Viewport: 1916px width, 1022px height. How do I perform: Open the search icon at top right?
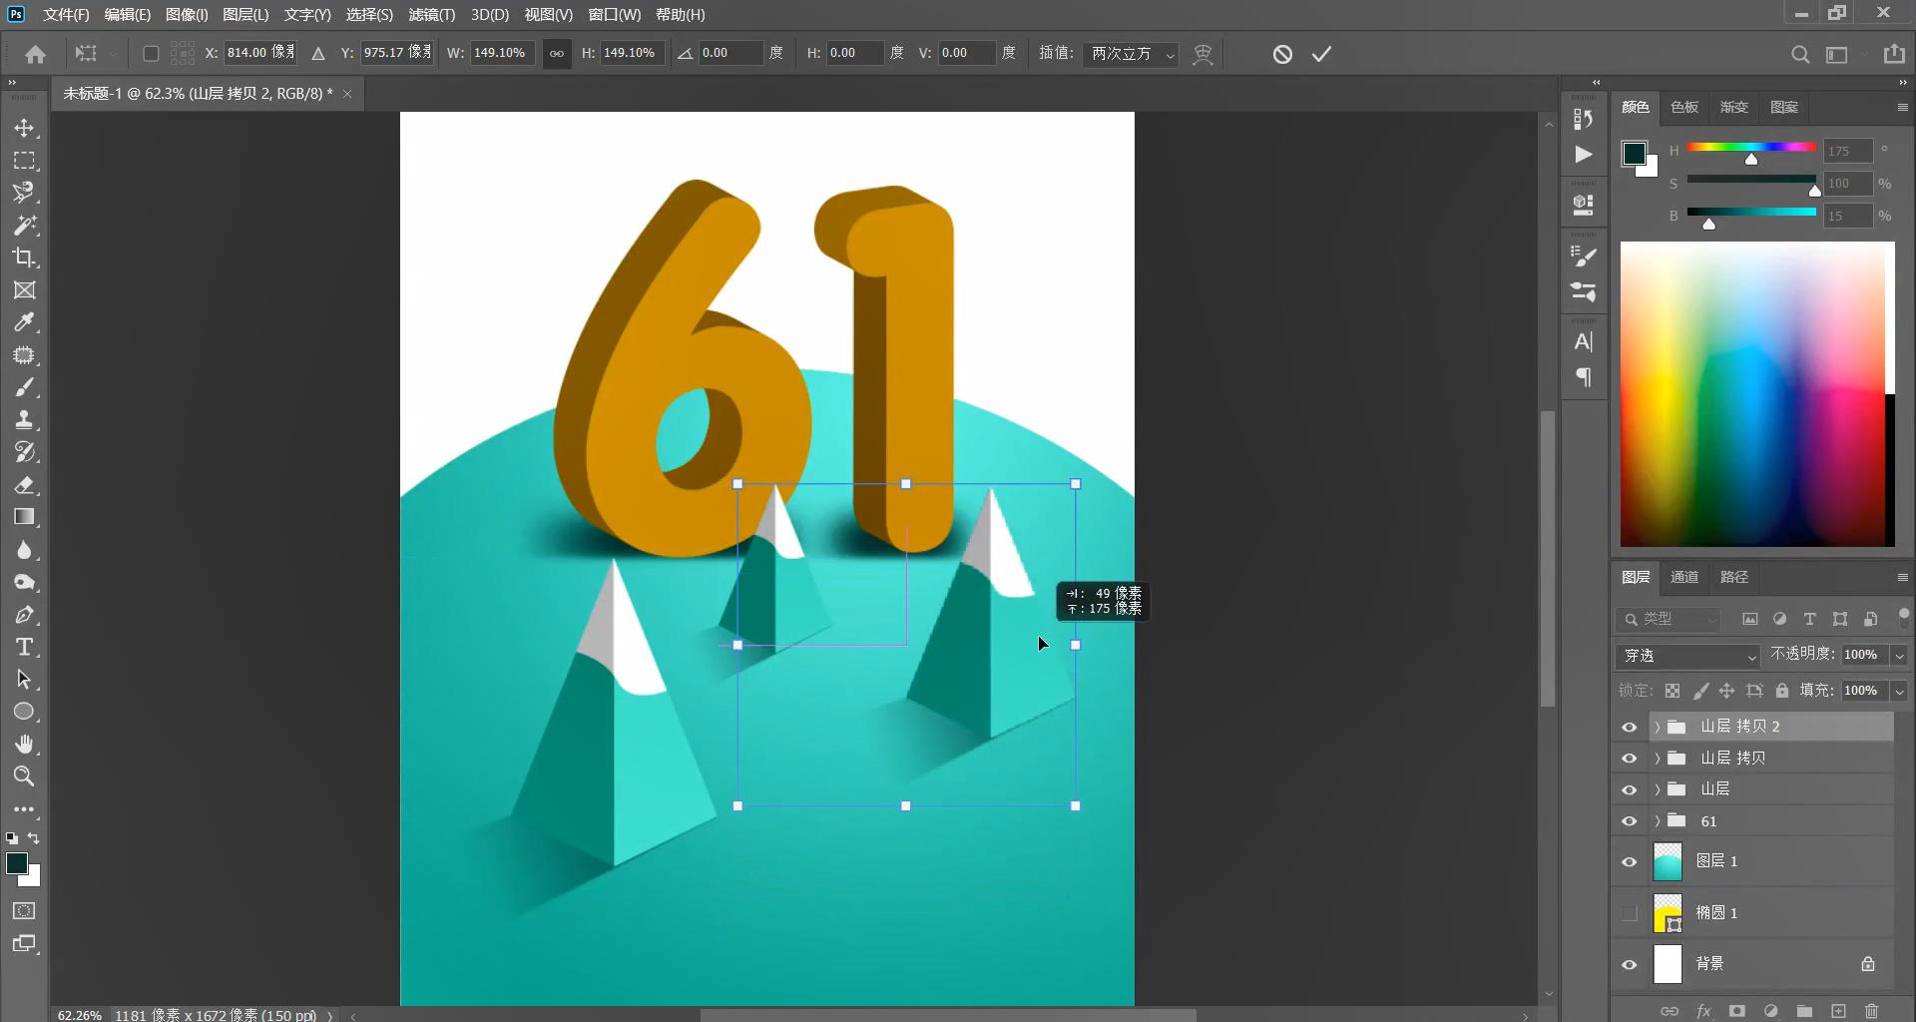(1800, 55)
